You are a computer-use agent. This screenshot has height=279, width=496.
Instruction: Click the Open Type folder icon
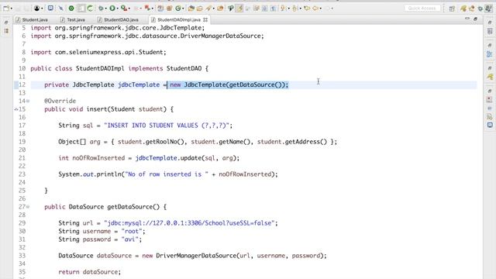tap(191, 9)
